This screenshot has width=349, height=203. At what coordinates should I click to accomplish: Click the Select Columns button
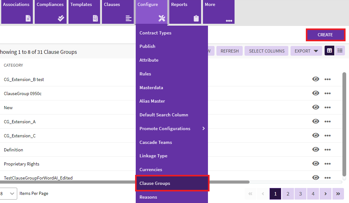(x=266, y=51)
